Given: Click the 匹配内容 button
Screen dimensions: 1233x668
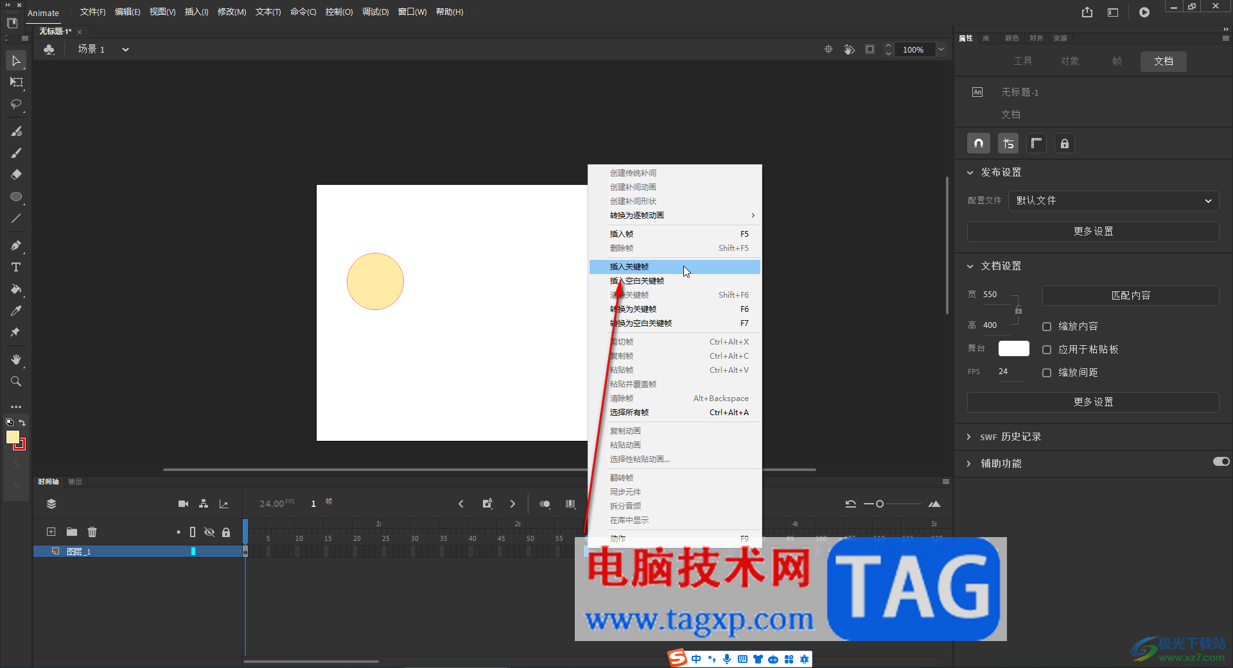Looking at the screenshot, I should 1130,296.
